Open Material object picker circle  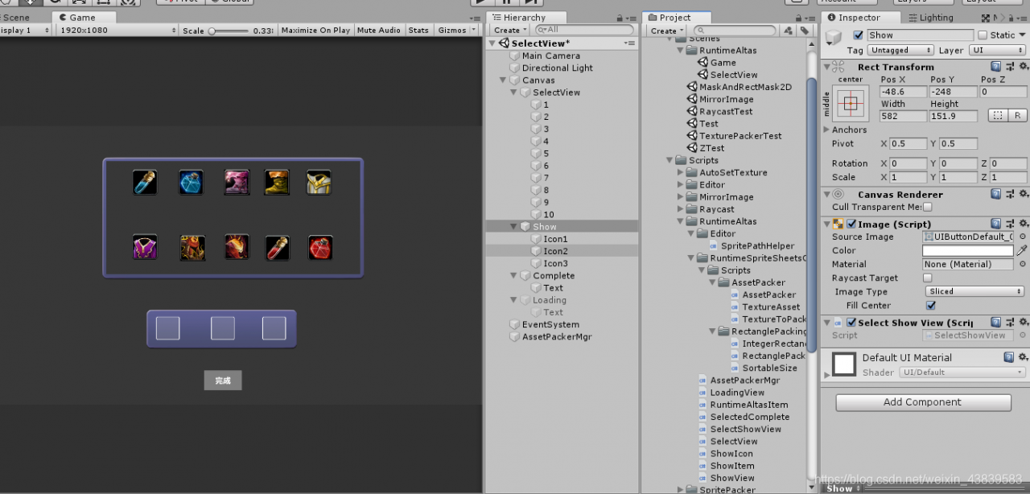(x=1022, y=264)
